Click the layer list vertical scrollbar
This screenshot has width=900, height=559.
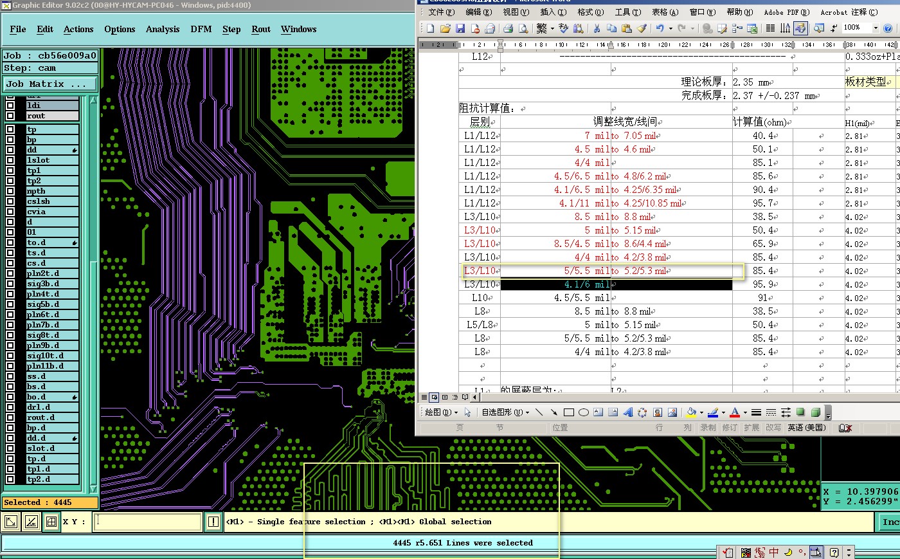coord(93,293)
